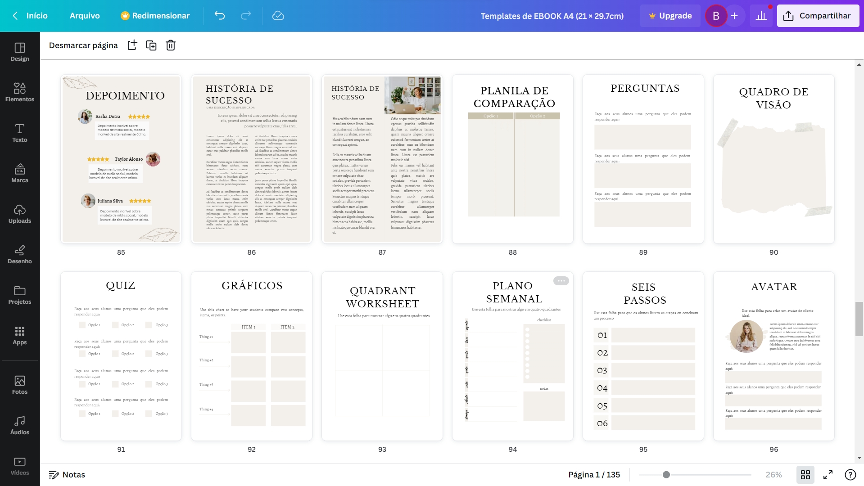Image resolution: width=864 pixels, height=486 pixels.
Task: Open the Fotos sidebar panel
Action: (20, 385)
